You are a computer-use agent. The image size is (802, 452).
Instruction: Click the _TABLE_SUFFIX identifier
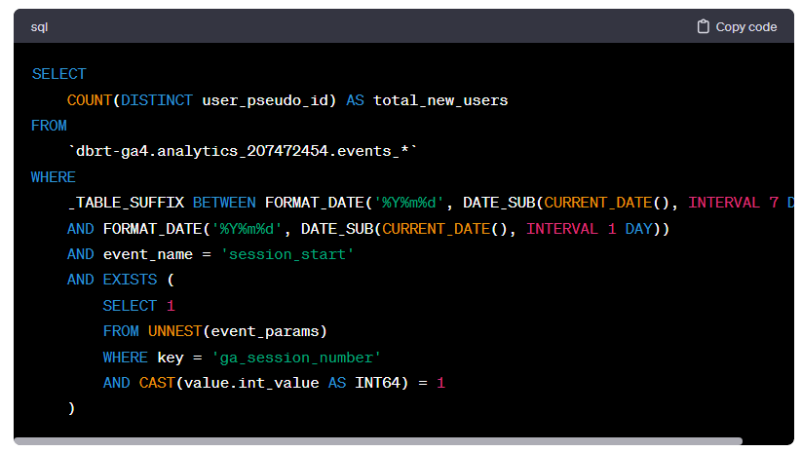click(x=127, y=203)
